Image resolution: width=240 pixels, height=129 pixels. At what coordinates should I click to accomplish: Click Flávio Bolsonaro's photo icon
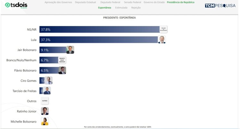(62, 70)
